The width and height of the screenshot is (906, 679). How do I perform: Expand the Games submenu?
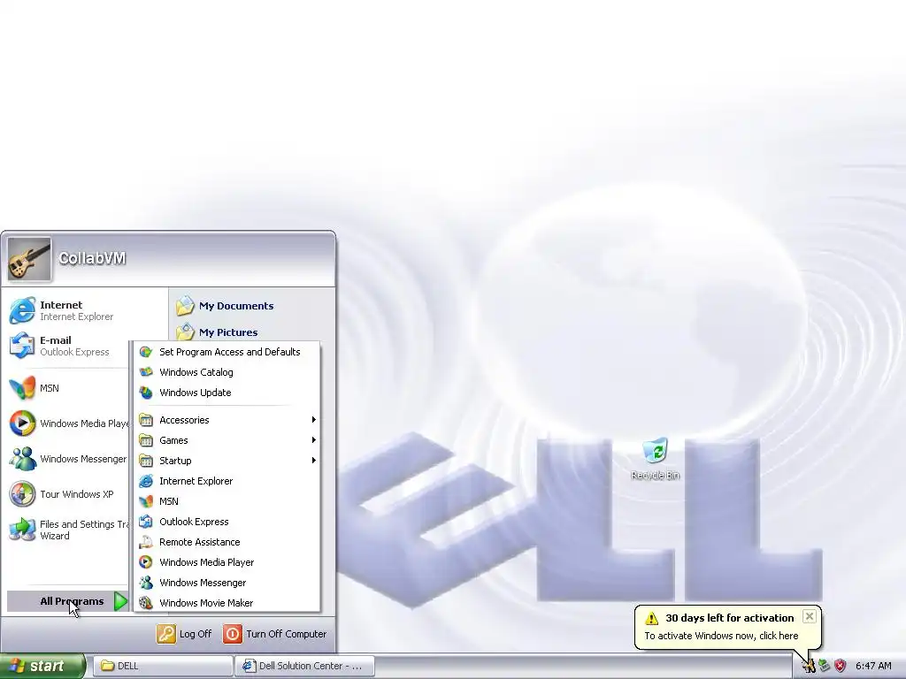[227, 440]
